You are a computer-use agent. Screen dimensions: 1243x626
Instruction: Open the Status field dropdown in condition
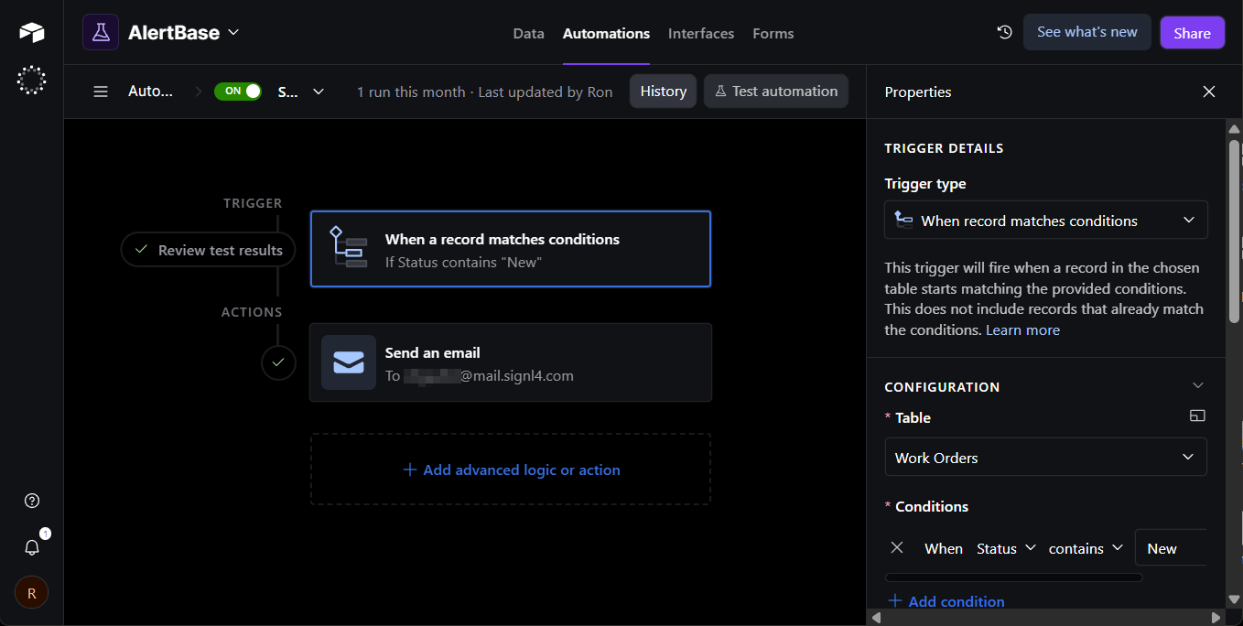pyautogui.click(x=1006, y=548)
